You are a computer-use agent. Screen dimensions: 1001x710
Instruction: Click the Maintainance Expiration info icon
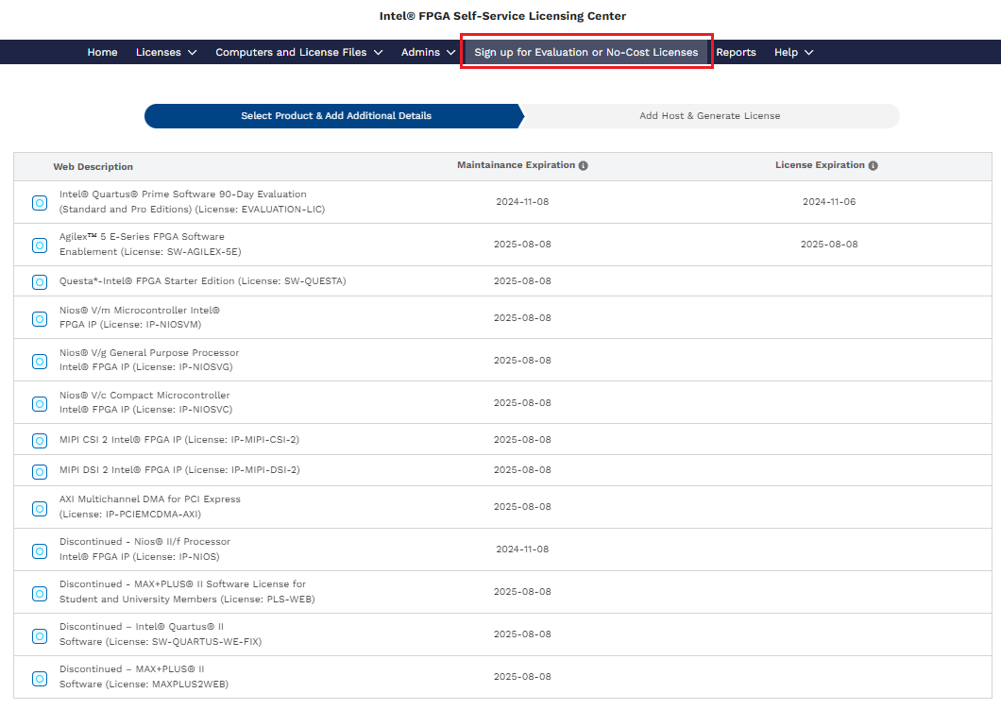(583, 165)
